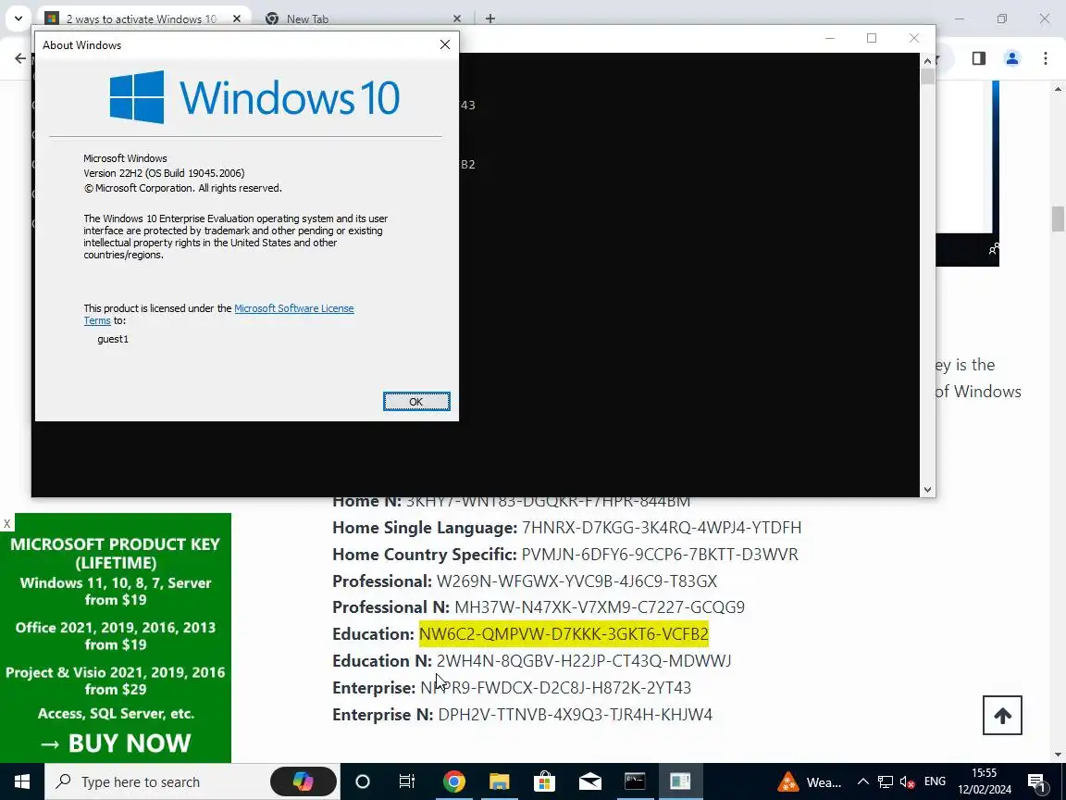Open Mail app from taskbar
Image resolution: width=1066 pixels, height=800 pixels.
pyautogui.click(x=590, y=781)
